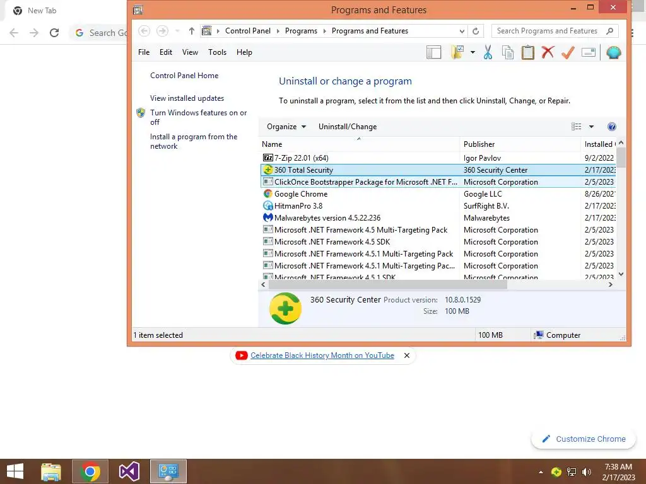Click the 360 Total Security tray icon
Viewport: 646px width, 484px height.
click(556, 471)
